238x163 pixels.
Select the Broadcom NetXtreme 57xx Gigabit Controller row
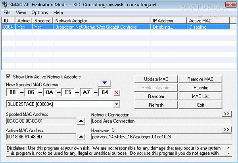tap(116, 27)
